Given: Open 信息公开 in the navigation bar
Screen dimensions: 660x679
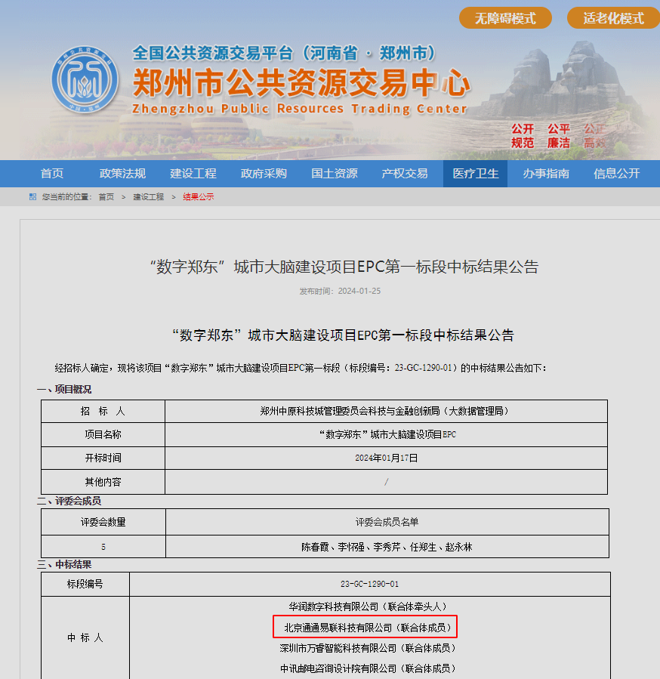Looking at the screenshot, I should tap(616, 174).
